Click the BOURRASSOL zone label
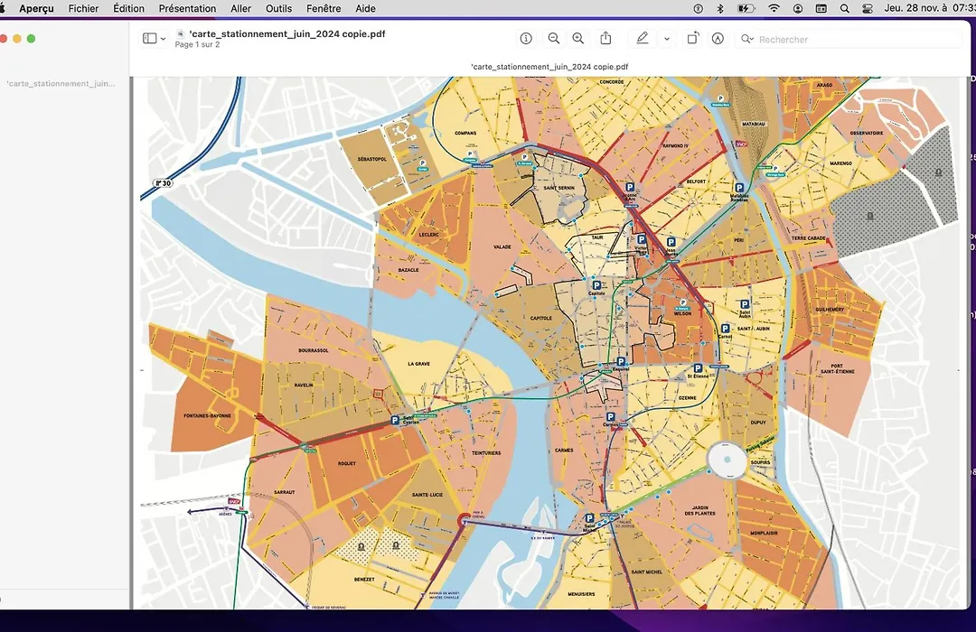 click(313, 350)
